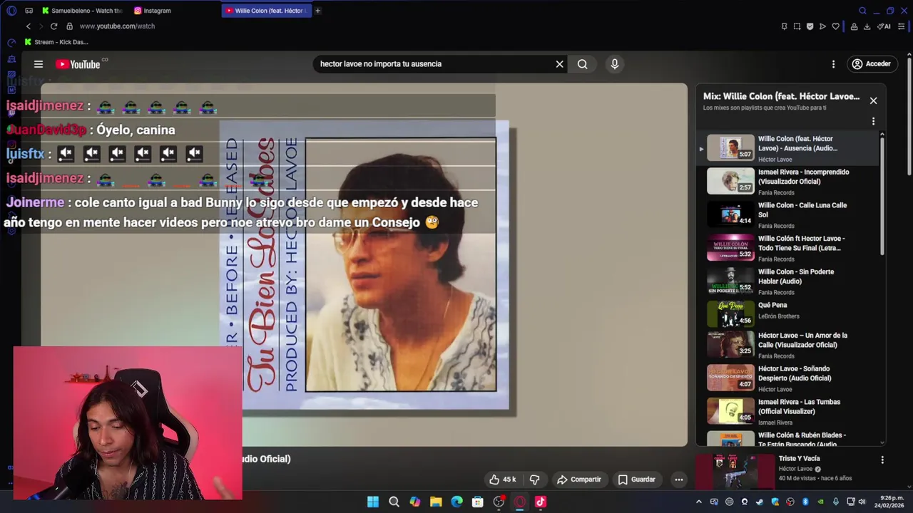Play Willie Colon Calle Luna Calle Sol
The height and width of the screenshot is (513, 913).
(786, 214)
